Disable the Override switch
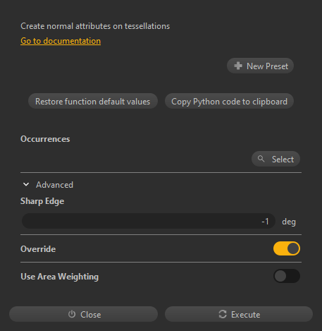This screenshot has width=322, height=331. click(x=287, y=248)
